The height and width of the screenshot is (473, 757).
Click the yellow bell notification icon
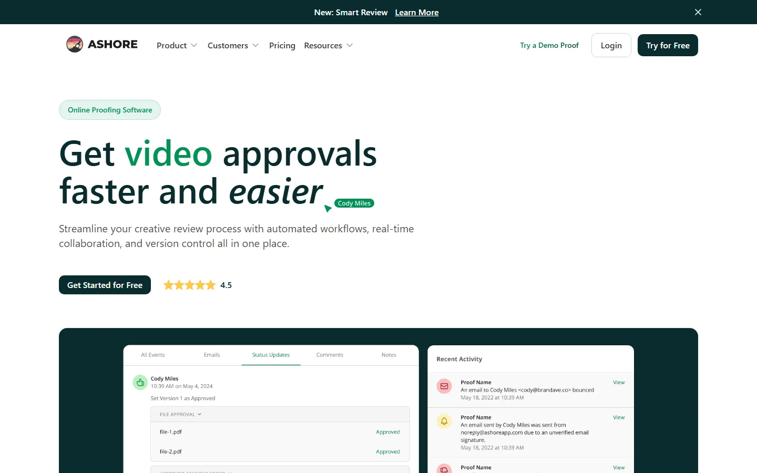[444, 421]
